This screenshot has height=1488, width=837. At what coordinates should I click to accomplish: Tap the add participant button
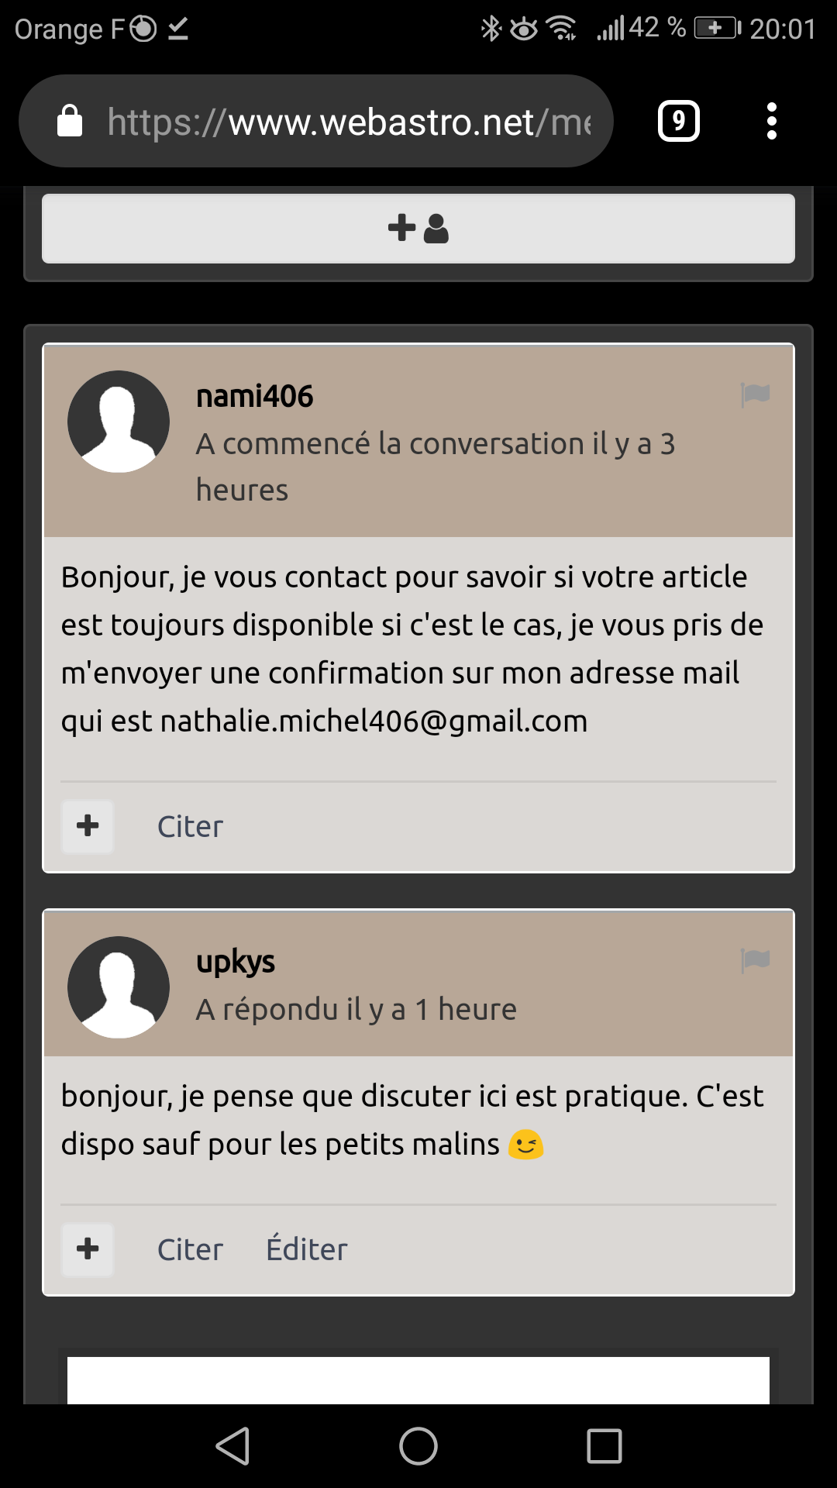pyautogui.click(x=418, y=229)
